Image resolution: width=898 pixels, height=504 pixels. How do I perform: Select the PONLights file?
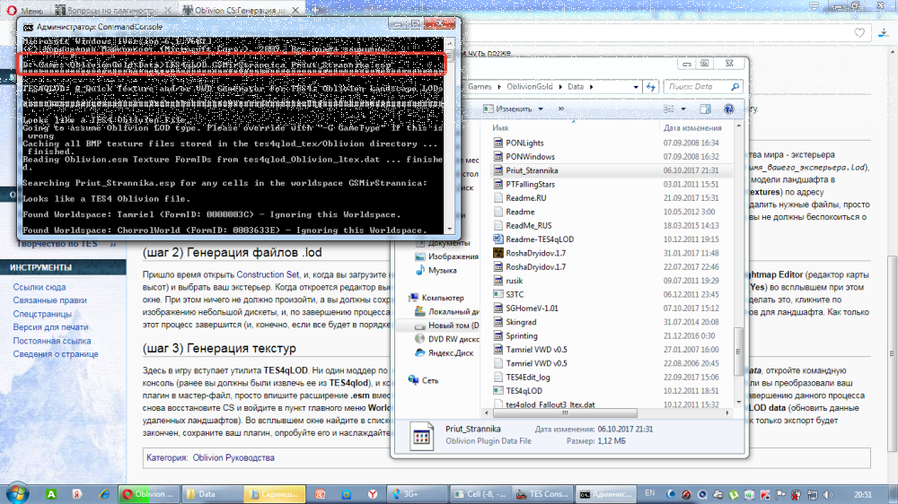point(524,143)
